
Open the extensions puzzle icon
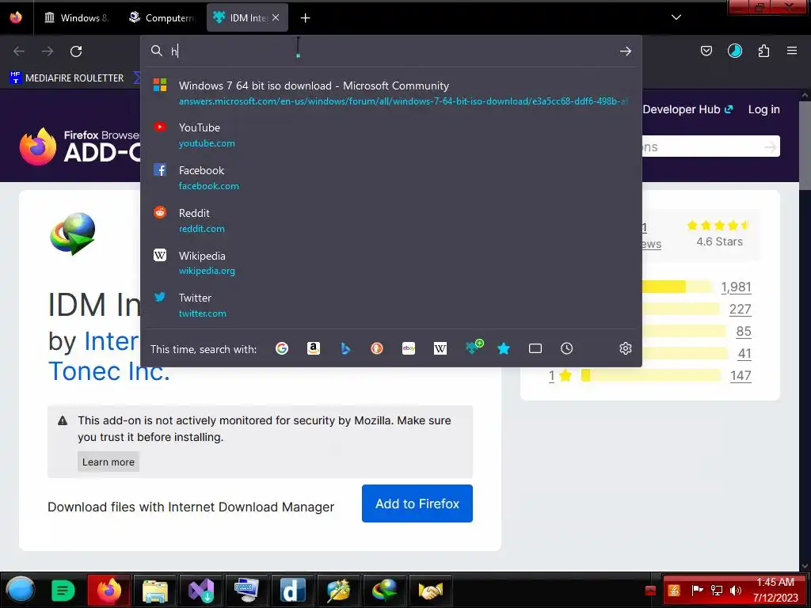pos(763,51)
